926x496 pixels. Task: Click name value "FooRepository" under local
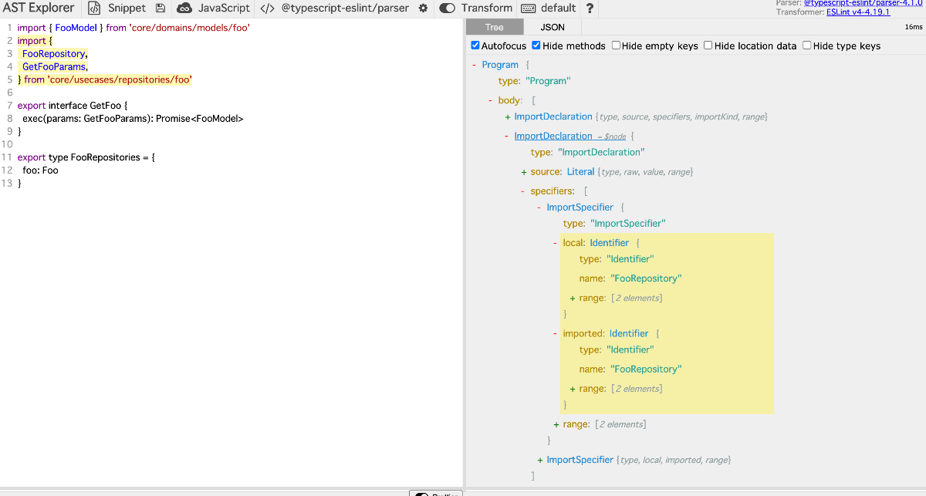[x=646, y=278]
